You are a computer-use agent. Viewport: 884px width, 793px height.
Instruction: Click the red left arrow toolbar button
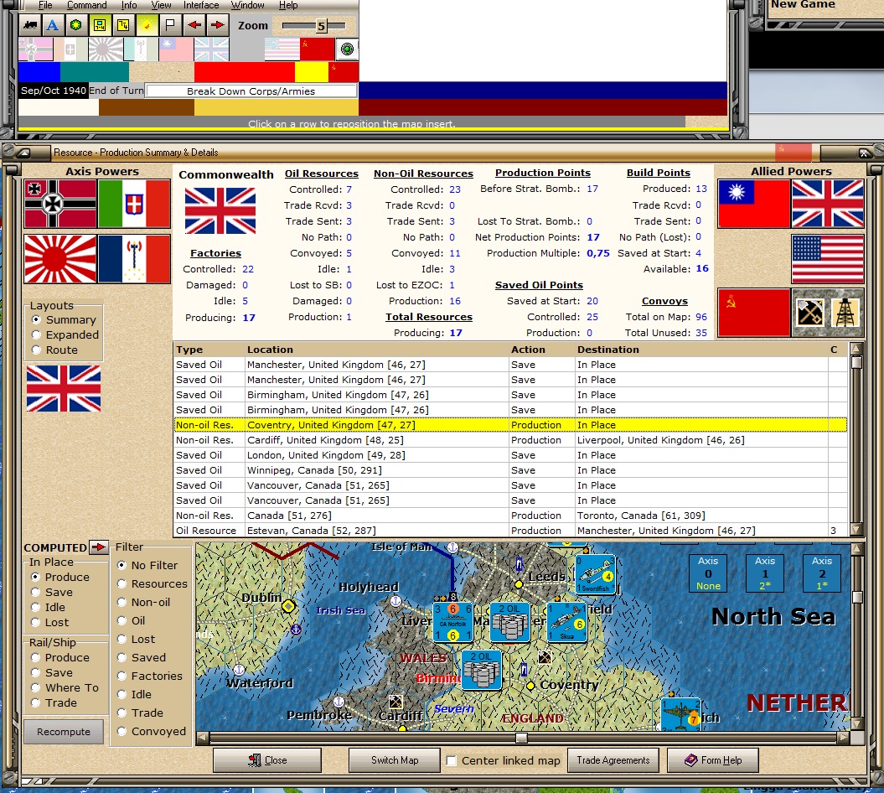pos(194,25)
